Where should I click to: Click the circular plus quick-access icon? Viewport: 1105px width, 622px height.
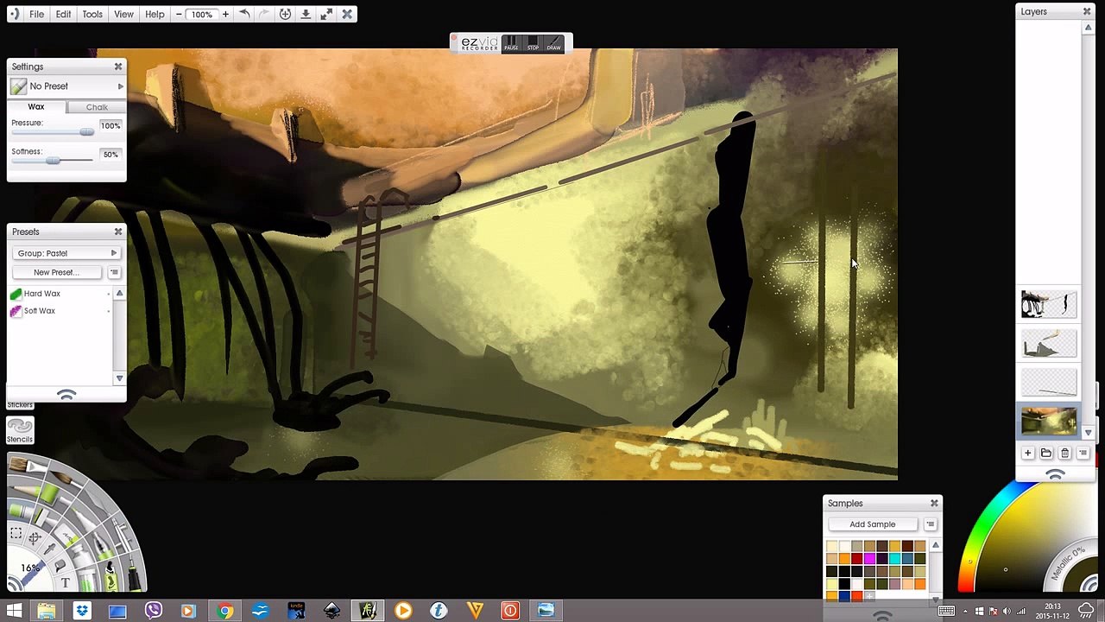285,14
